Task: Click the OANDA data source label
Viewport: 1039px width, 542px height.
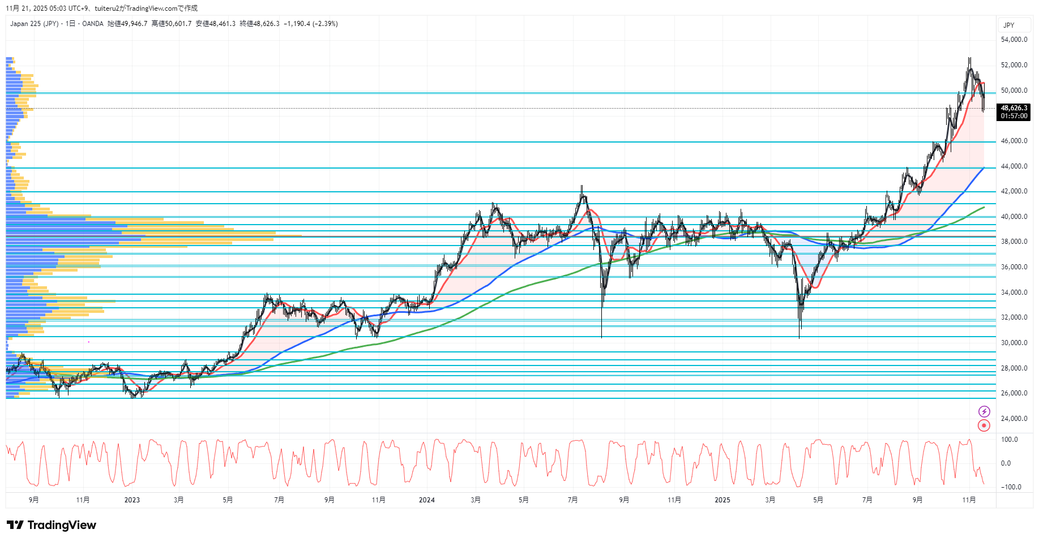Action: pyautogui.click(x=93, y=24)
